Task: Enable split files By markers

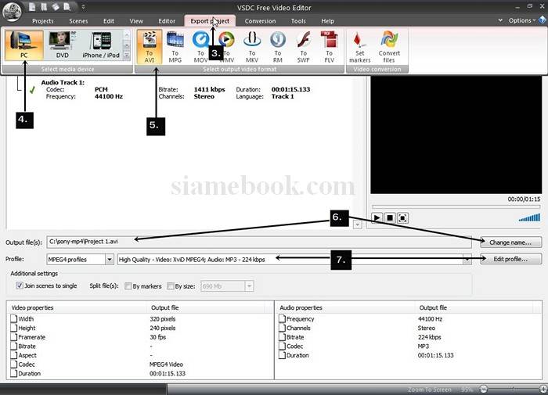Action: [128, 286]
